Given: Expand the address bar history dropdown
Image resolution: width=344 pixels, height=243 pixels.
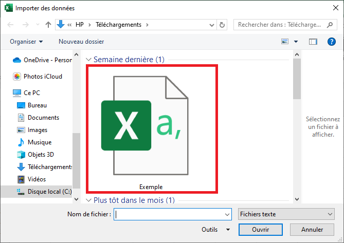Looking at the screenshot, I should coord(212,25).
